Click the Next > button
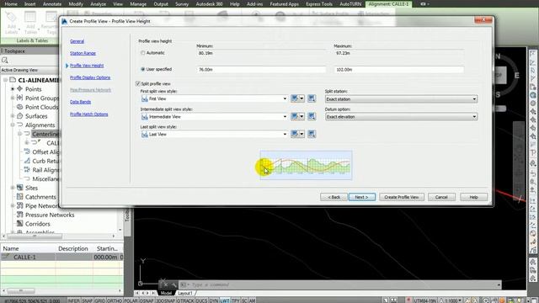 (x=361, y=197)
